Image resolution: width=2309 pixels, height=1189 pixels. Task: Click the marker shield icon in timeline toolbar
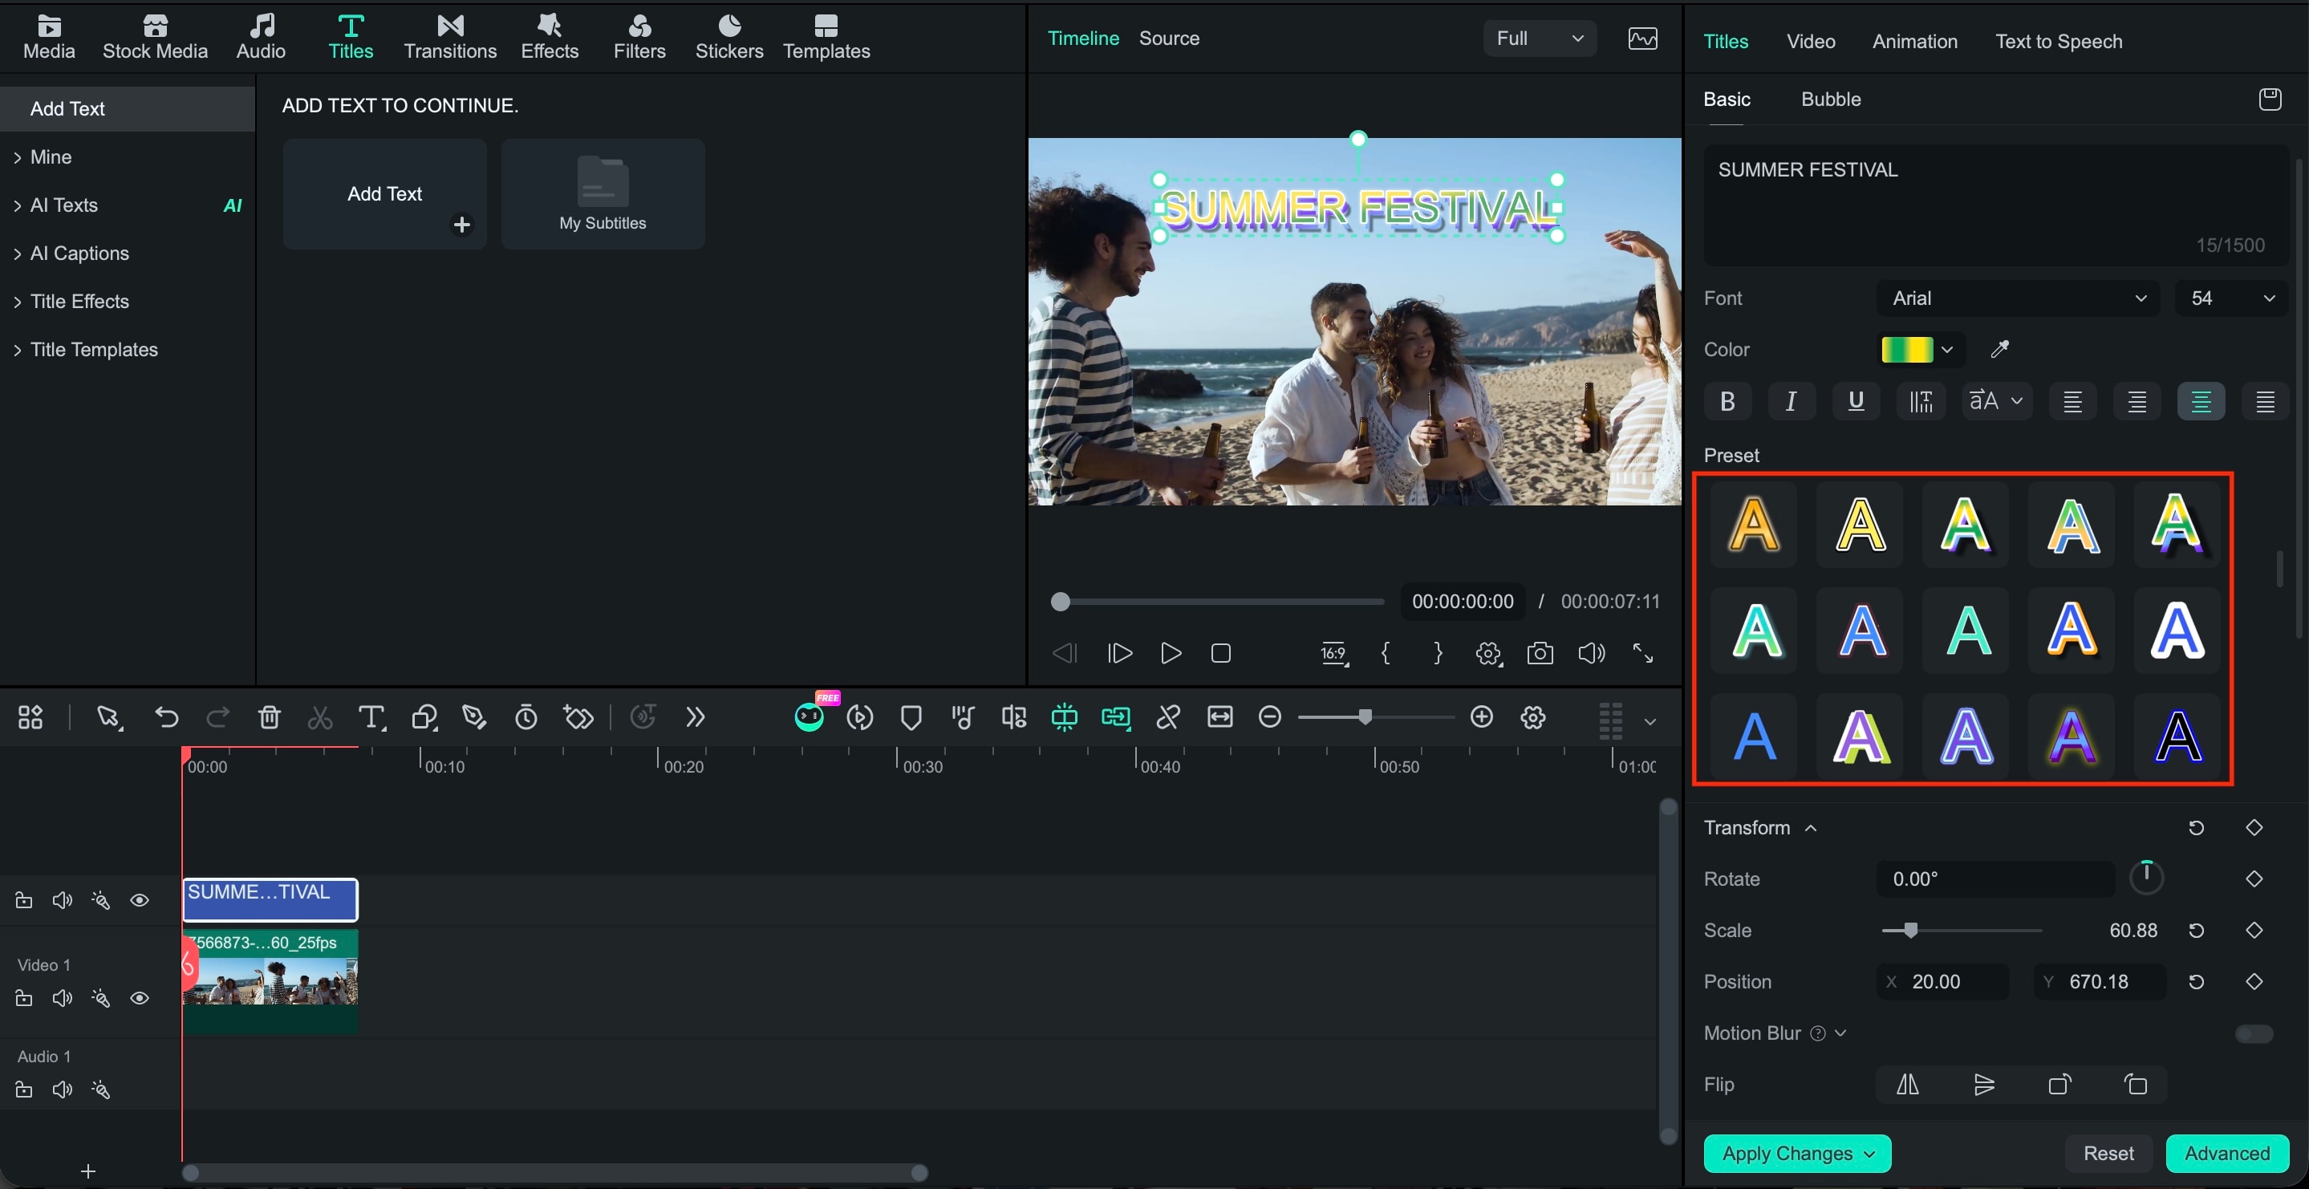911,717
